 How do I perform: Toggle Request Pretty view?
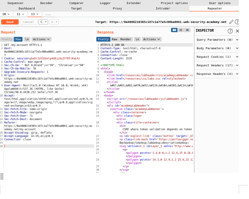pos(7,39)
